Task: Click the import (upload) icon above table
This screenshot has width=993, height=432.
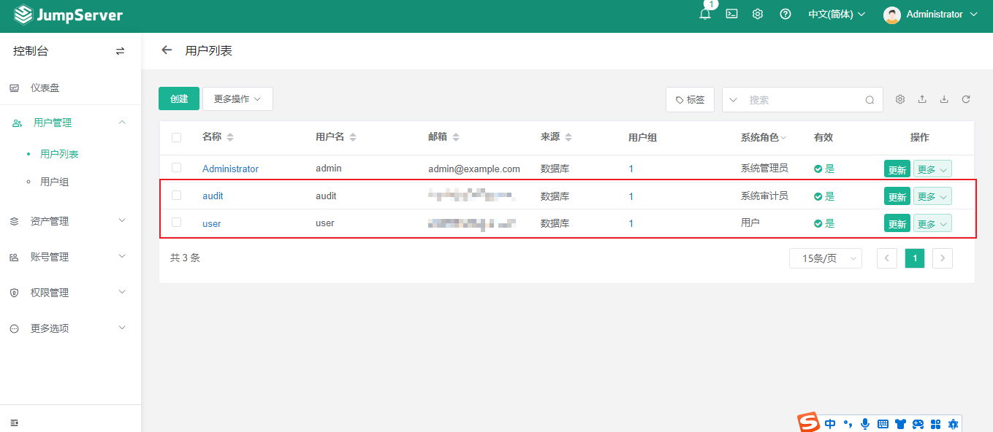Action: click(x=922, y=99)
